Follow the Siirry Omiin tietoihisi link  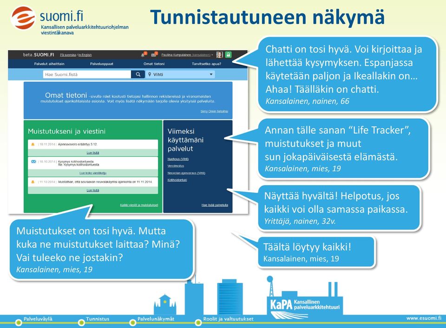[214, 111]
